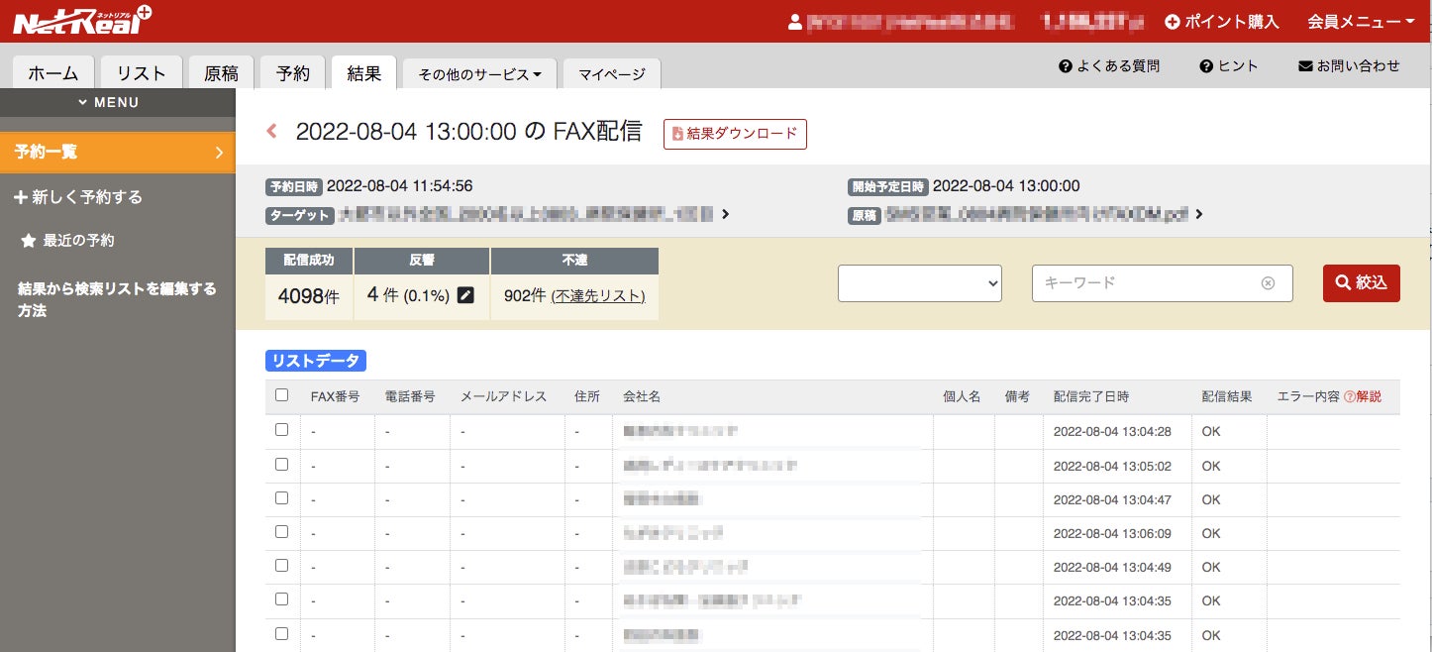
Task: Check the row checkbox completed at 13:06:09
Action: (x=281, y=532)
